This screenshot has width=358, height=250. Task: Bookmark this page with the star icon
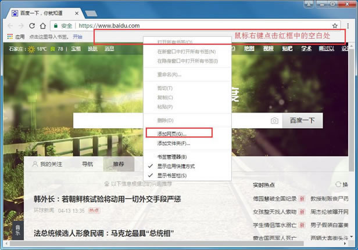[335, 26]
